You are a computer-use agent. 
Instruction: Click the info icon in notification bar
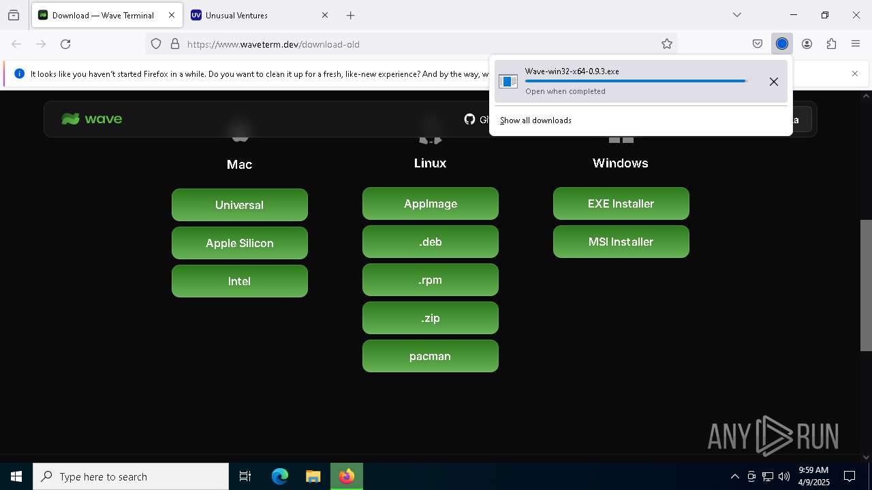tap(19, 73)
